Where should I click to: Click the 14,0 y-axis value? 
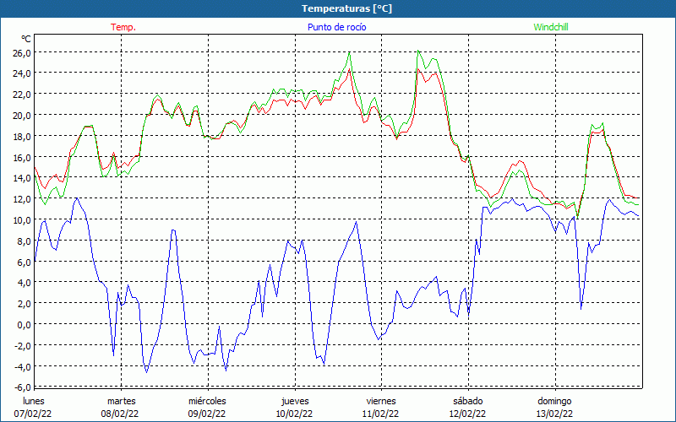point(23,178)
